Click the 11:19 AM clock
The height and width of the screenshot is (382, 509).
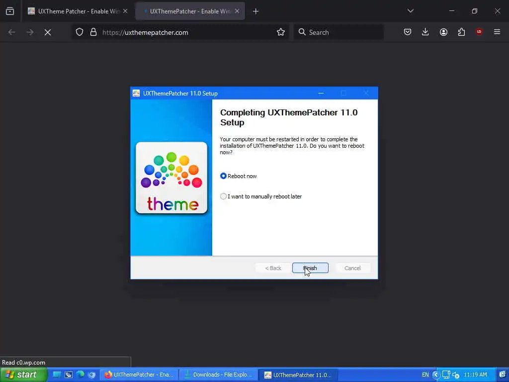click(475, 375)
